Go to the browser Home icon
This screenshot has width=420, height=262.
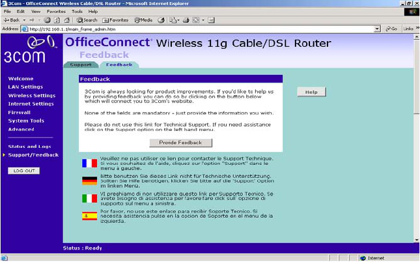point(67,20)
